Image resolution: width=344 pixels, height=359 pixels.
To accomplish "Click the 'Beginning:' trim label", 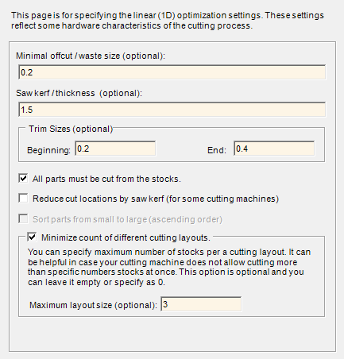I will [49, 150].
